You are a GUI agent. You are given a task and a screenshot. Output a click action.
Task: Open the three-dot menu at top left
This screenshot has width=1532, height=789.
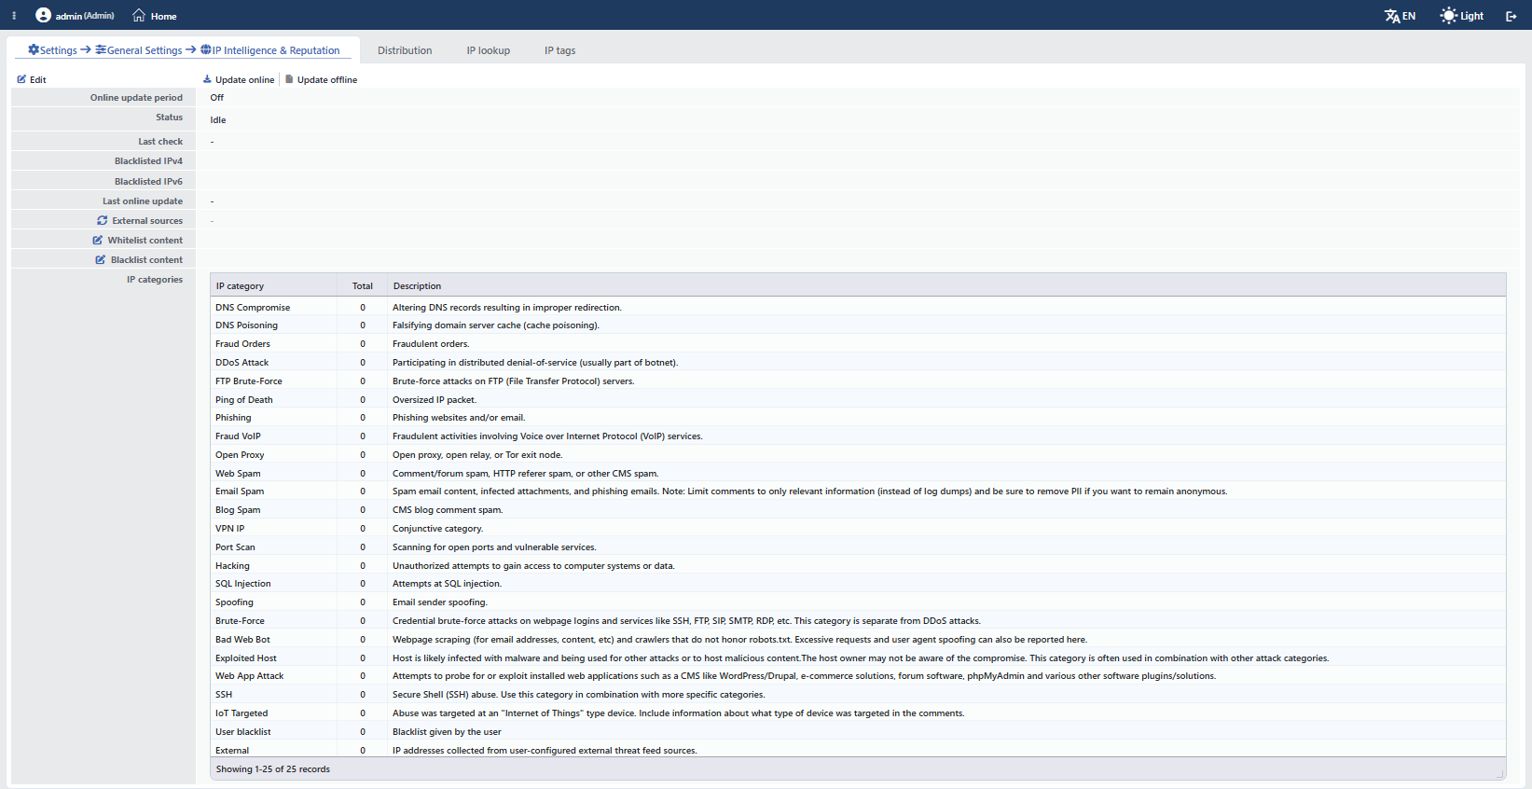[x=14, y=16]
